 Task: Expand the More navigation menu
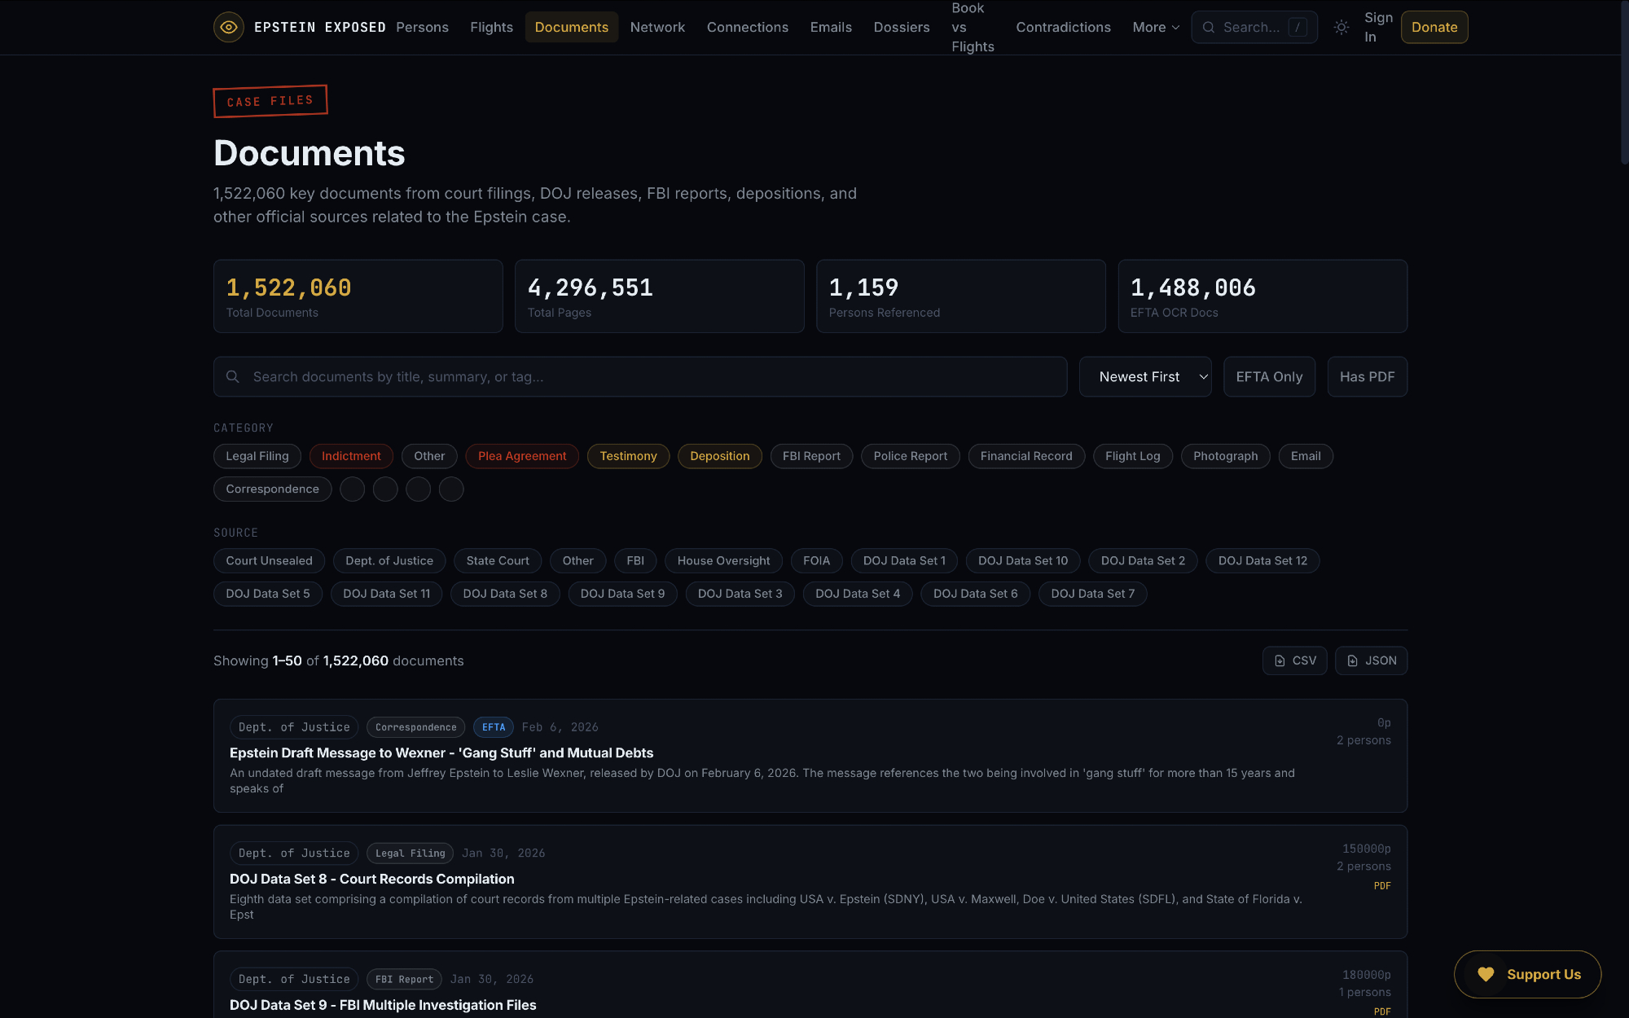(1155, 27)
